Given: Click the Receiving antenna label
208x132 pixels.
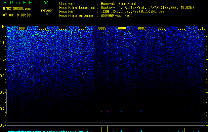Looking at the screenshot, I should pos(76,16).
